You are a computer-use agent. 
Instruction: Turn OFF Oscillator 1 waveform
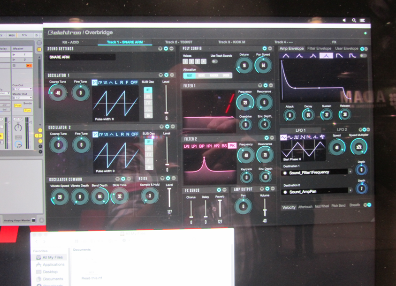coord(134,82)
